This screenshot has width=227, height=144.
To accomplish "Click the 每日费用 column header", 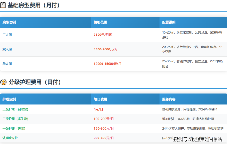I will (100, 99).
